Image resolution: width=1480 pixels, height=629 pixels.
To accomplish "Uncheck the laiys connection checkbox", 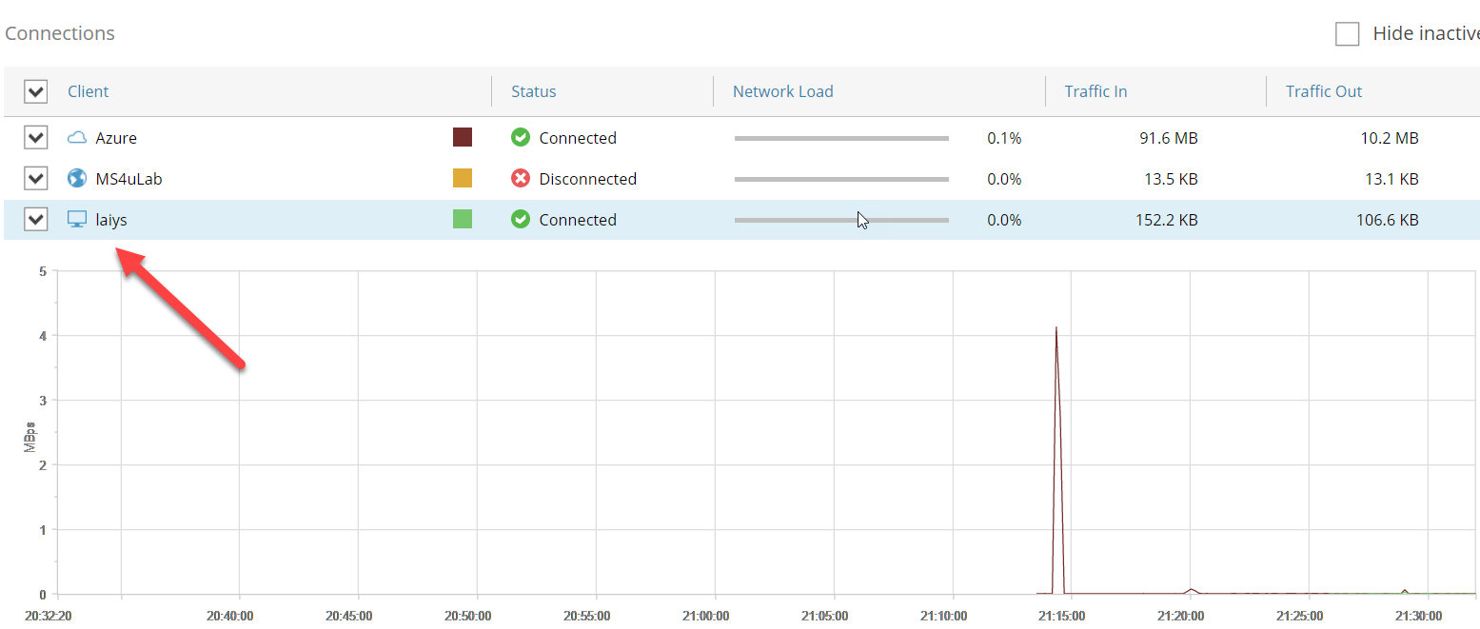I will click(35, 220).
